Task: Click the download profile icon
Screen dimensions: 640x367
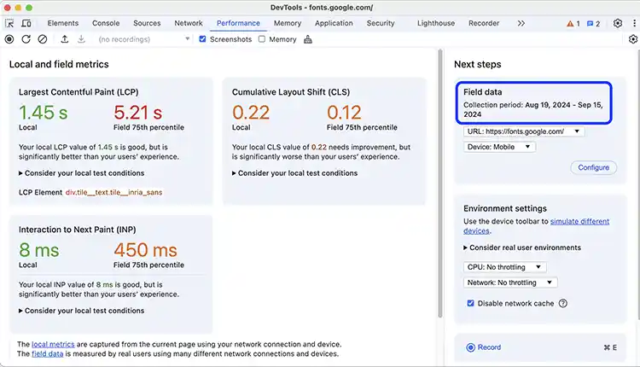Action: click(x=81, y=39)
